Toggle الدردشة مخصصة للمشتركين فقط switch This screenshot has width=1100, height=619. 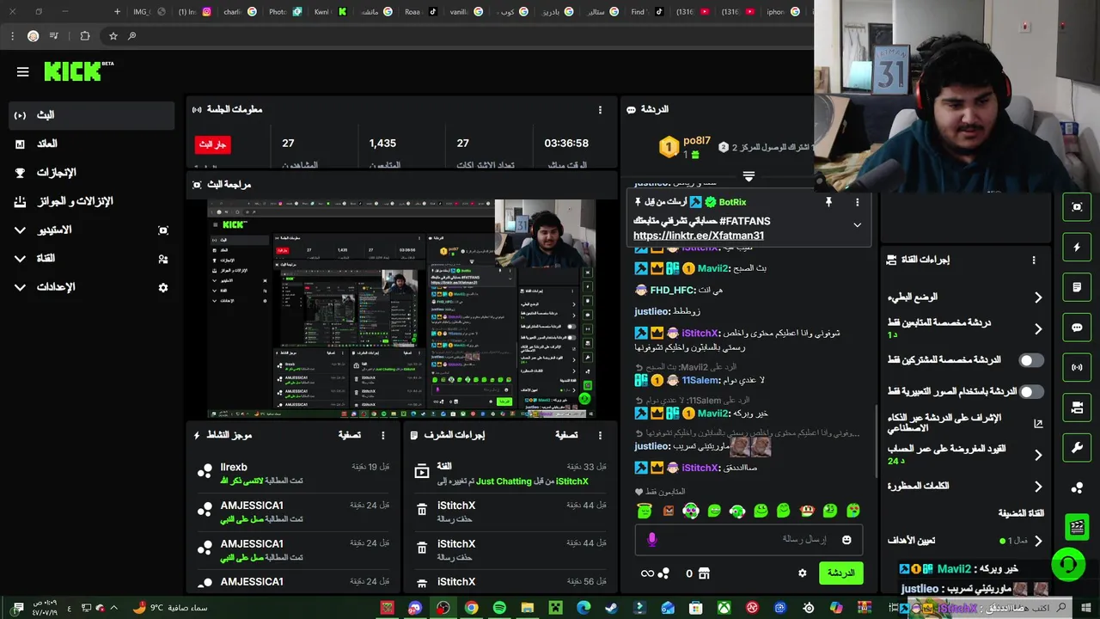tap(1031, 360)
